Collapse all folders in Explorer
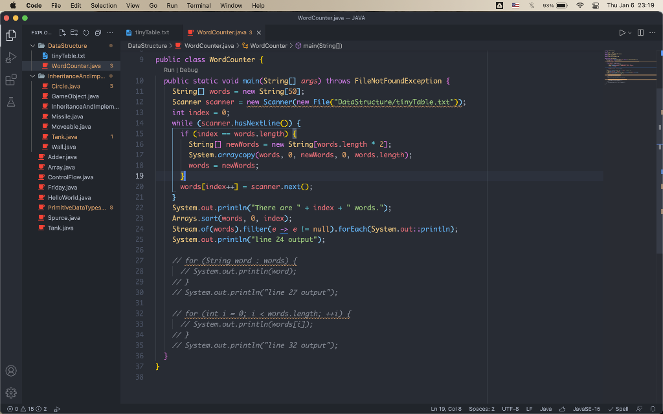This screenshot has height=414, width=663. (x=98, y=32)
